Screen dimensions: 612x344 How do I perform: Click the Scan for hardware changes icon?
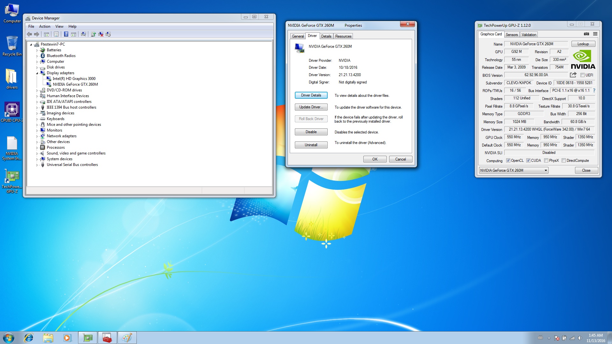[x=84, y=34]
